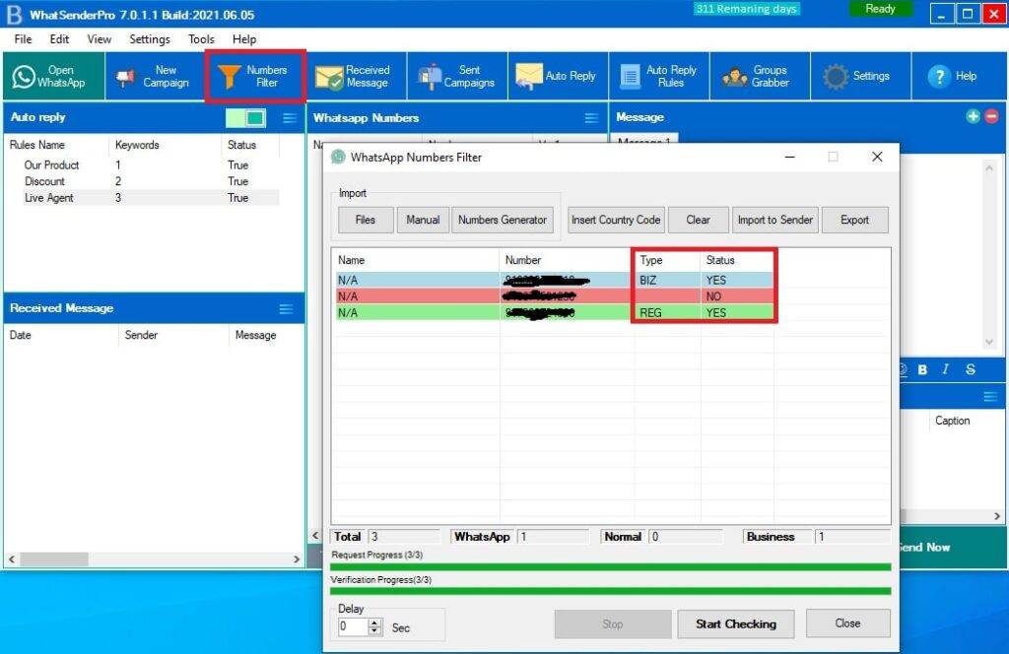
Task: Launch the Groups Grabber tool
Action: pos(757,77)
